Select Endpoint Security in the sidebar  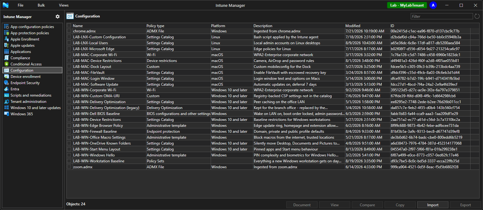[32, 83]
